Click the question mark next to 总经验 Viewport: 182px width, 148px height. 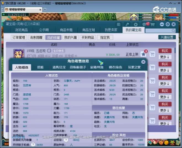click(x=66, y=140)
